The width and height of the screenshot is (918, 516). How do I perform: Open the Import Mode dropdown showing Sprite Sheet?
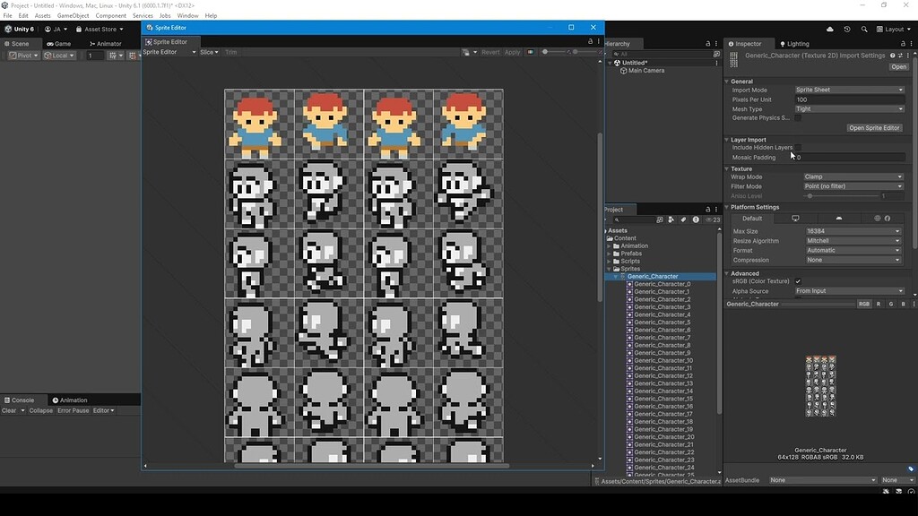tap(848, 90)
